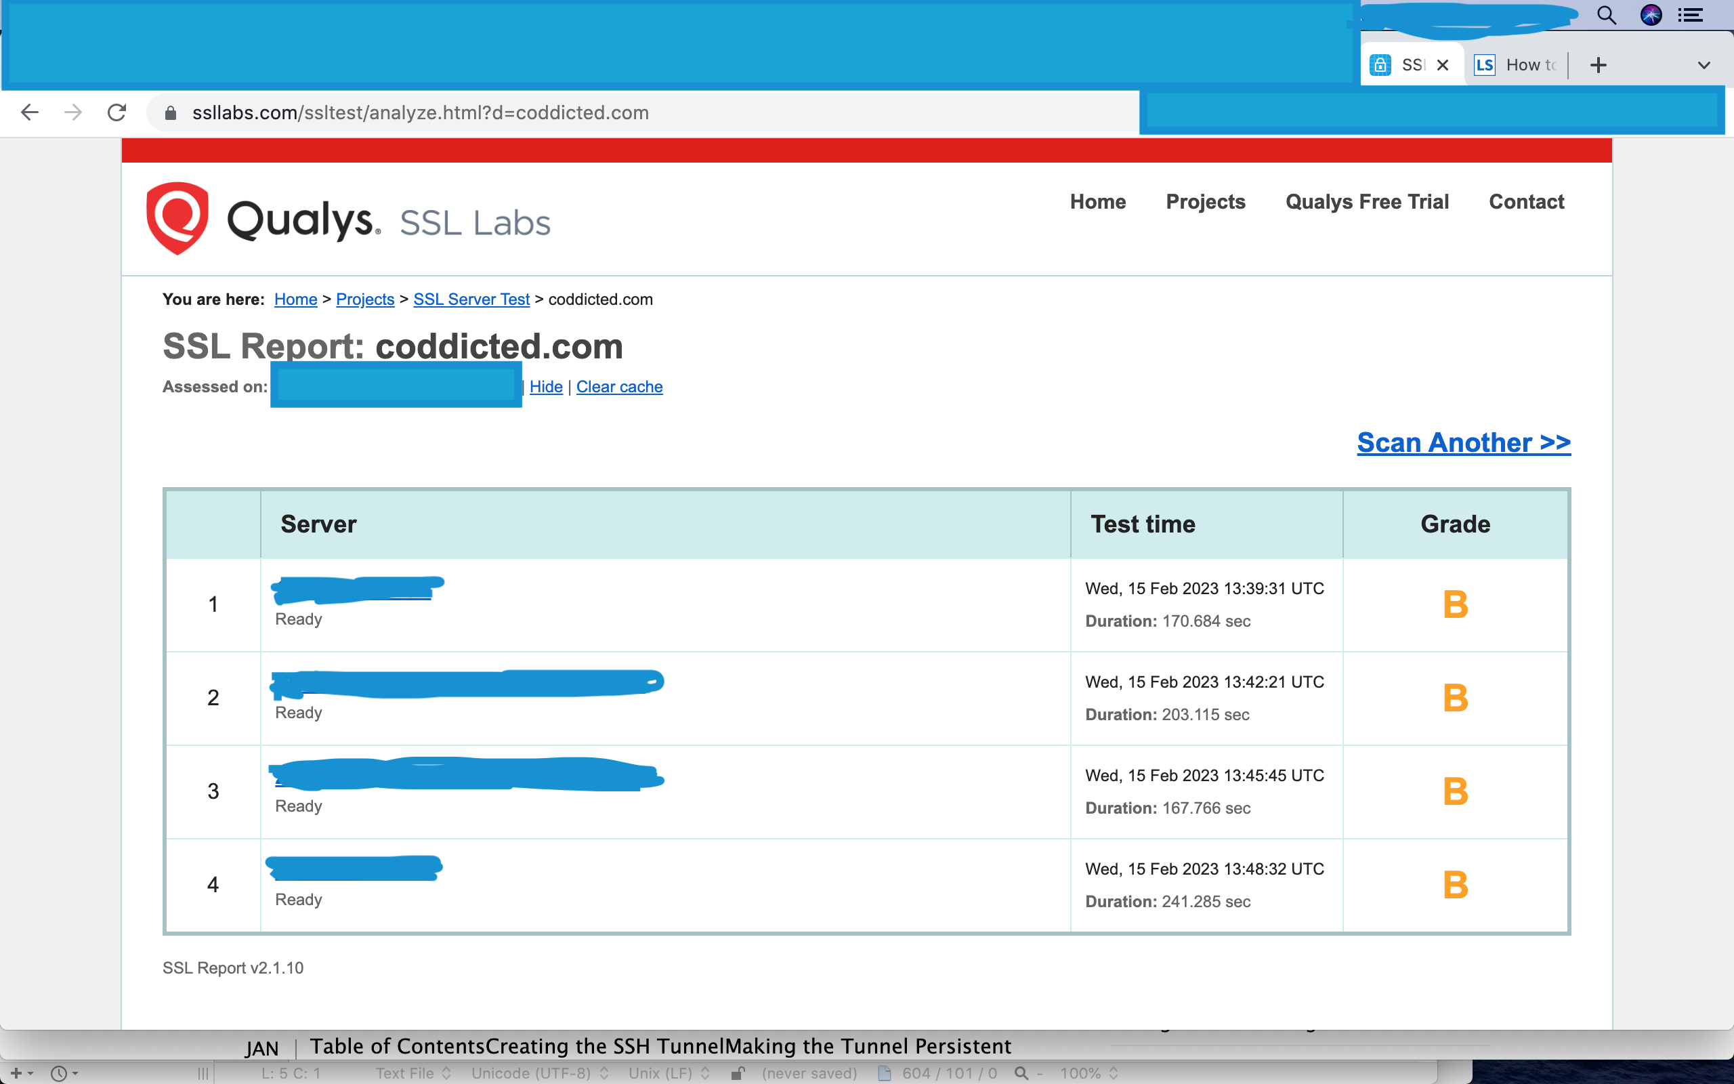Image resolution: width=1734 pixels, height=1084 pixels.
Task: Reload the SSL Labs page
Action: pyautogui.click(x=117, y=112)
